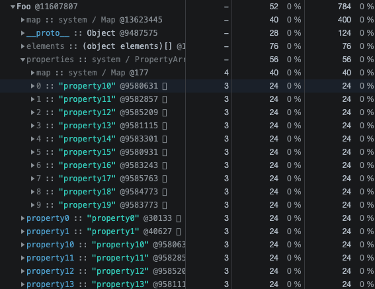The image size is (375, 289).
Task: Click the blue __proto__ property name
Action: [x=48, y=33]
